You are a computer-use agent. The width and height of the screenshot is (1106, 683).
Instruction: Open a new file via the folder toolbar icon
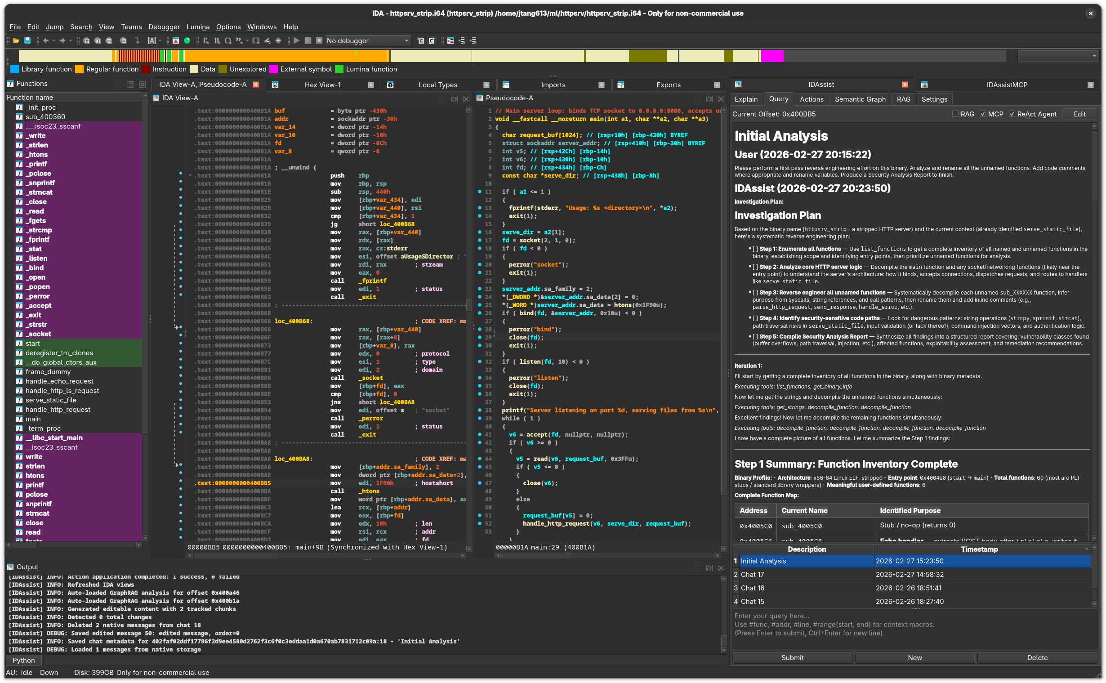(15, 40)
